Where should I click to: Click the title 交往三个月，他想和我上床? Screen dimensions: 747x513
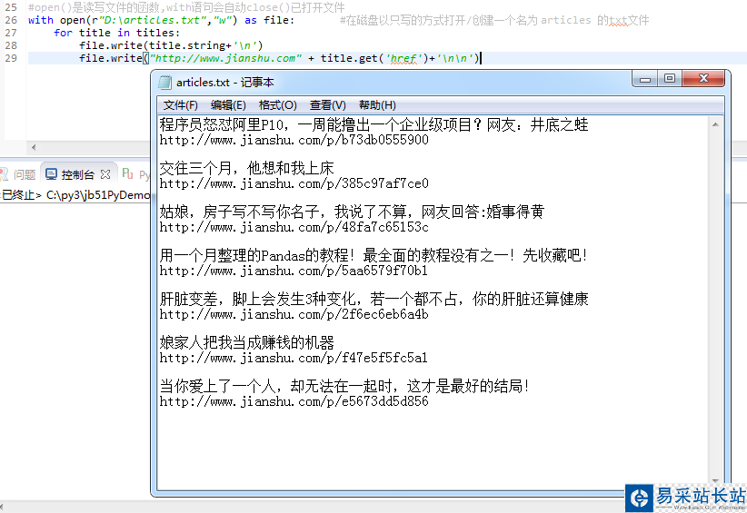pos(247,167)
